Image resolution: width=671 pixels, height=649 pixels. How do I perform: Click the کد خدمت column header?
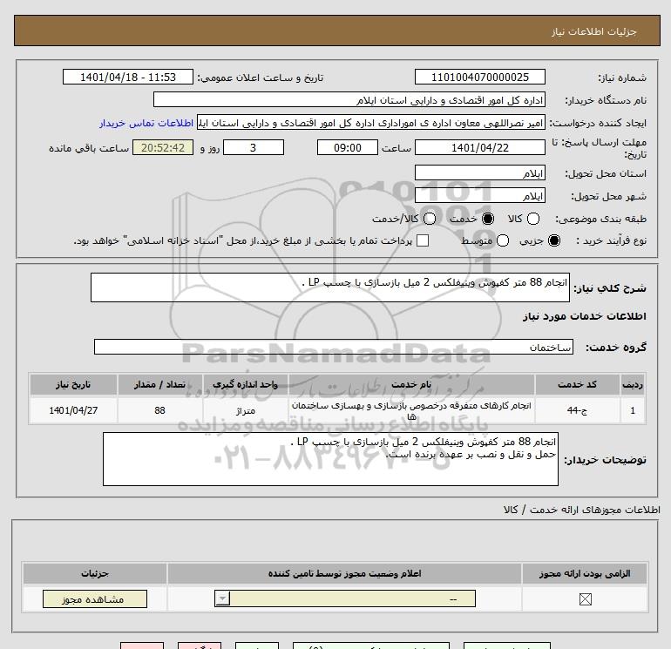pos(577,384)
